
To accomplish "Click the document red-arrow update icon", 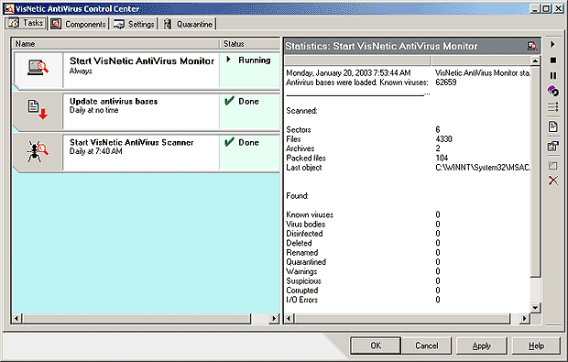I will (38, 110).
